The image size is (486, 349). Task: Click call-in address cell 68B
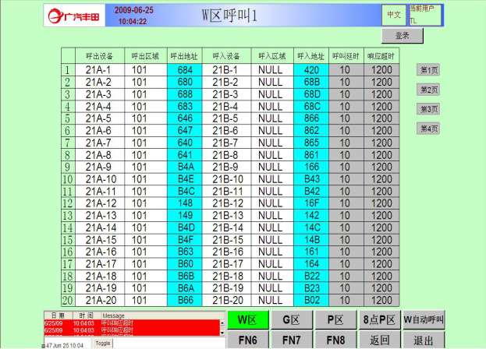click(x=311, y=83)
